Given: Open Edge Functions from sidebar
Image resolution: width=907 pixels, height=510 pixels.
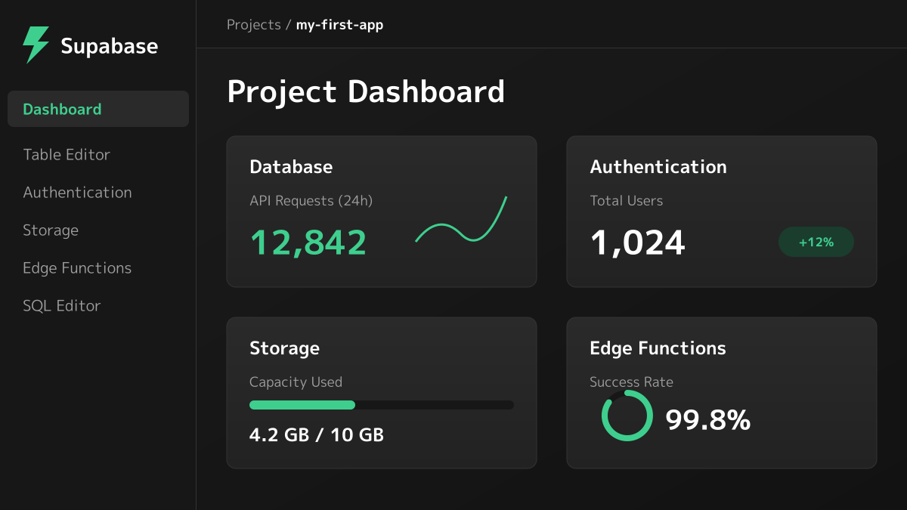Looking at the screenshot, I should point(77,268).
